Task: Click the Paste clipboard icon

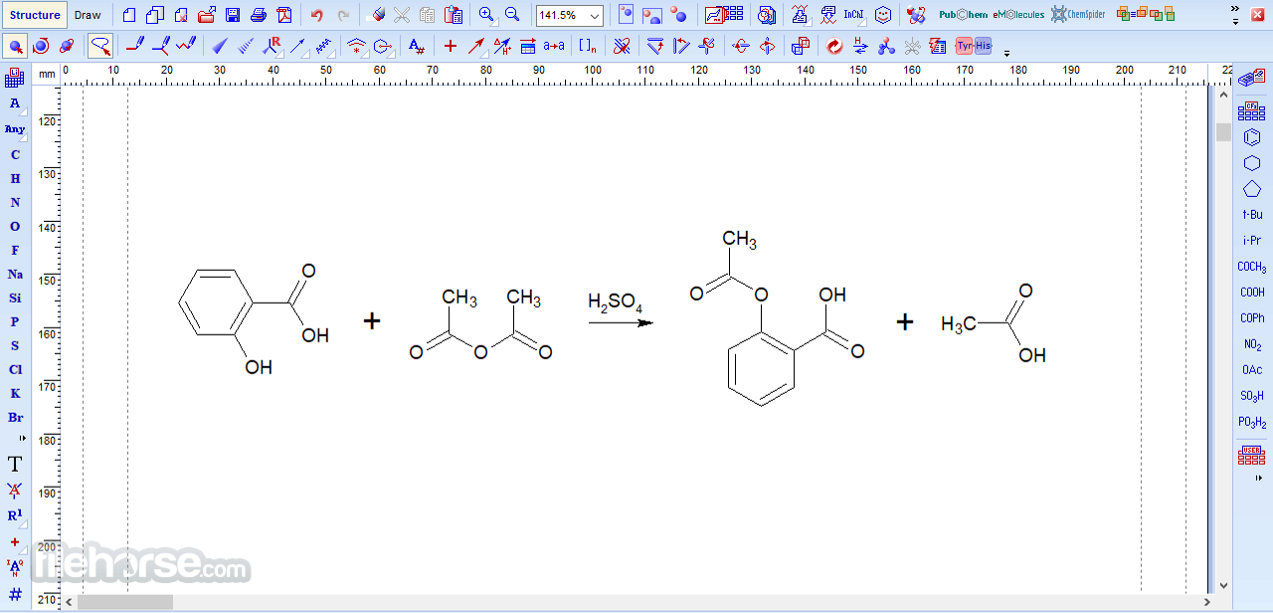Action: [x=454, y=15]
